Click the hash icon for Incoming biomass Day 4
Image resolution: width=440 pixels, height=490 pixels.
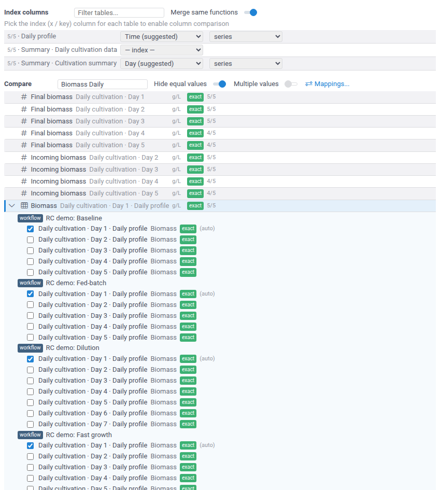click(x=24, y=181)
